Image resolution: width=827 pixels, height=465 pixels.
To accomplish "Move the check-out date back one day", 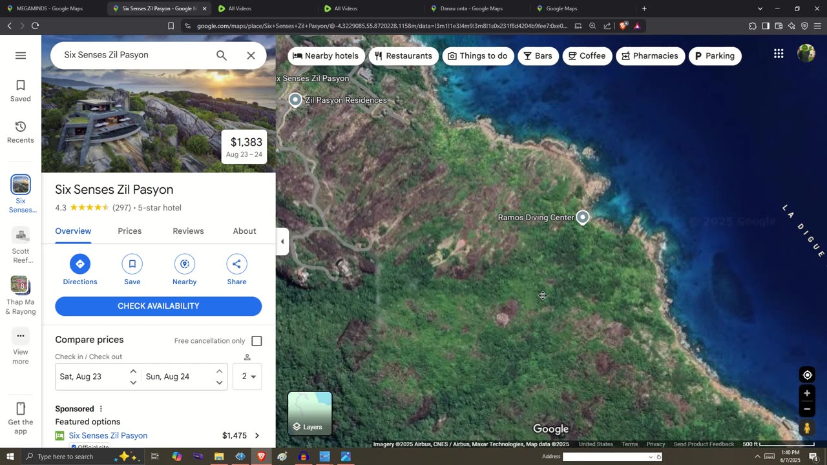I will tap(219, 382).
